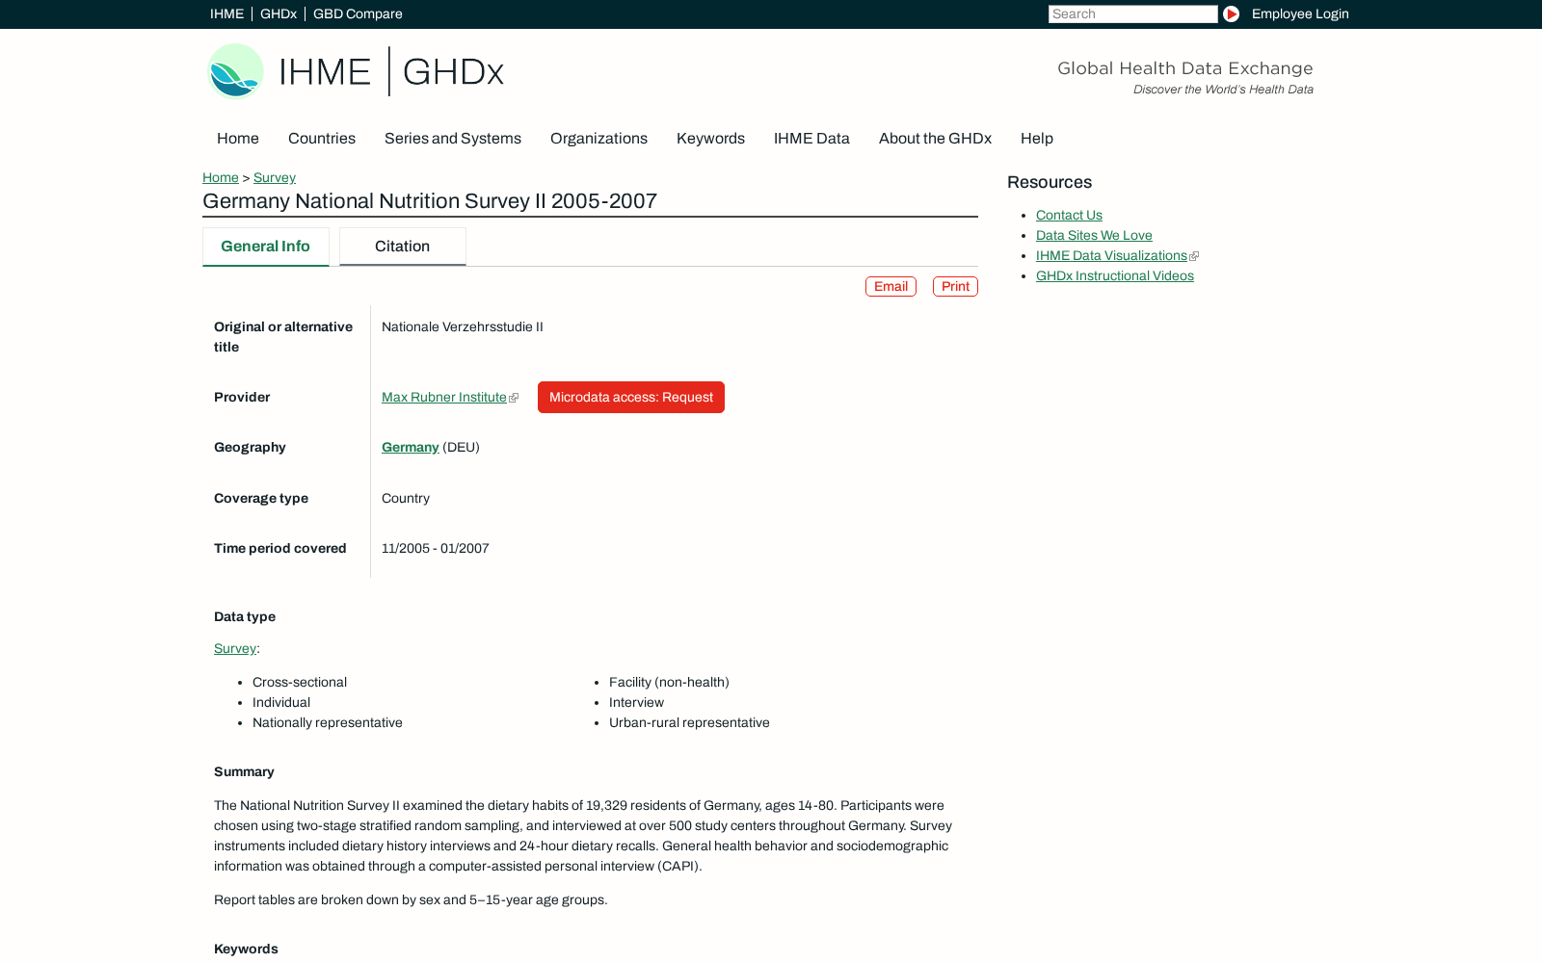The image size is (1542, 963).
Task: Open IHME link in top bar
Action: 226,13
